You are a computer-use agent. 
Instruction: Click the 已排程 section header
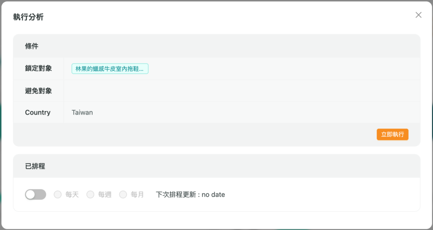[x=35, y=166]
